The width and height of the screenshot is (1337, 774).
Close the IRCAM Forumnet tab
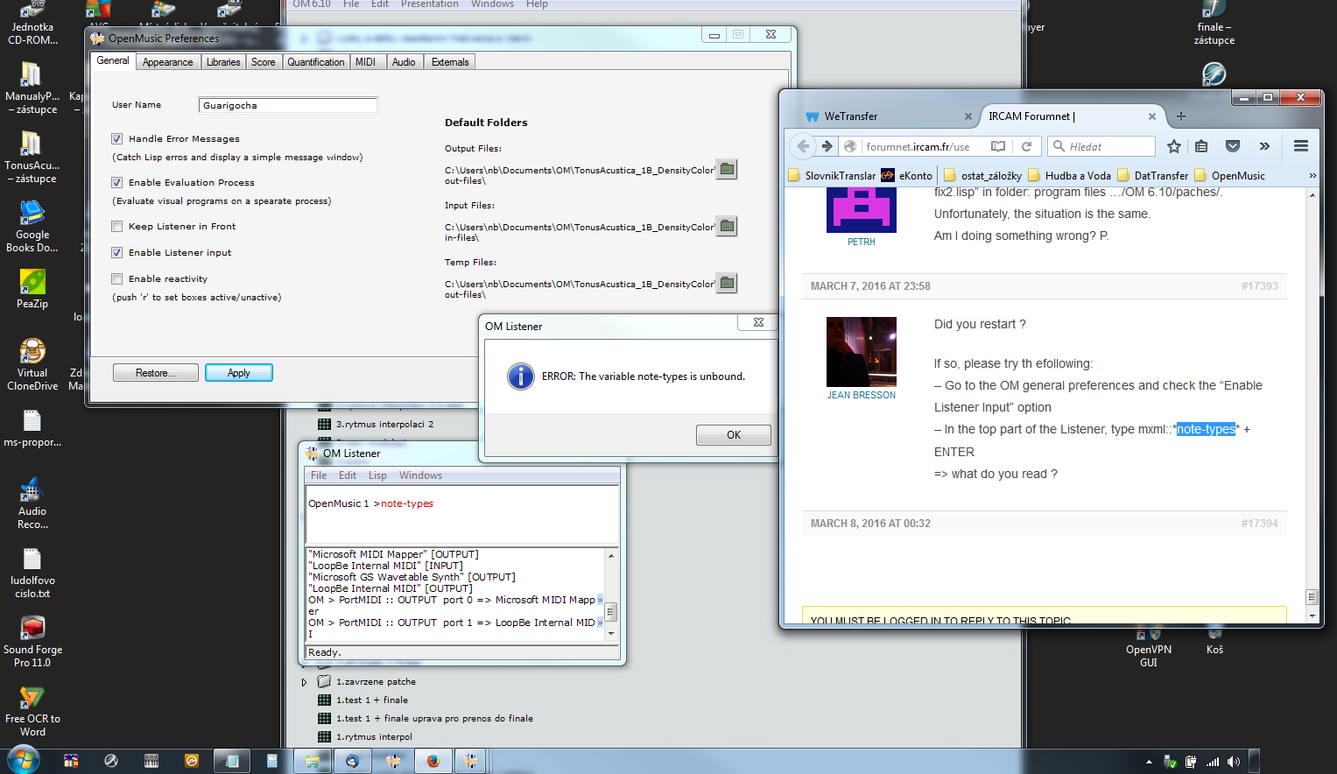pos(1152,116)
